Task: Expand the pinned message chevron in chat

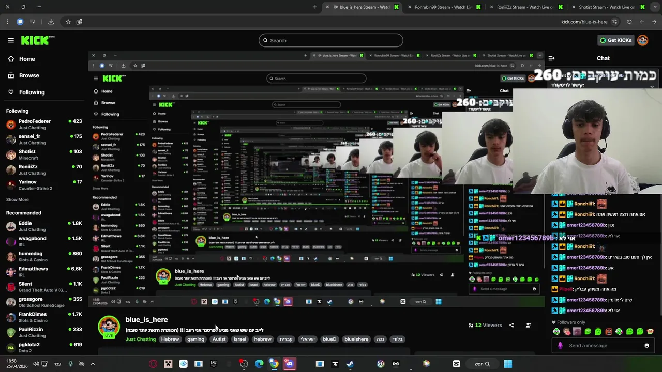Action: (652, 86)
